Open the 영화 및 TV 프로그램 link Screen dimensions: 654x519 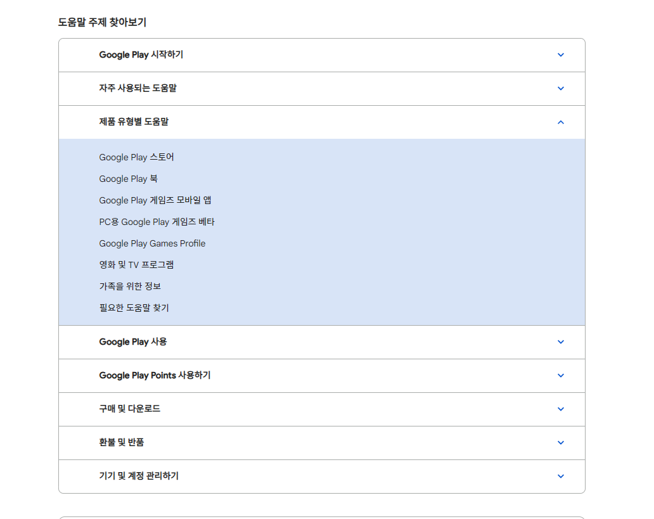(x=136, y=265)
